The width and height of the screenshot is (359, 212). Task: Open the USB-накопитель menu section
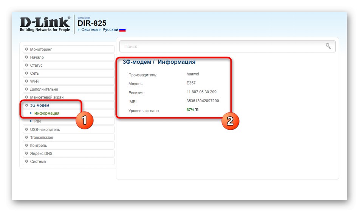68,129
